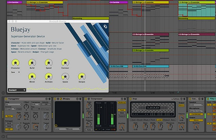Click the play icon at bottom left

coord(3,136)
